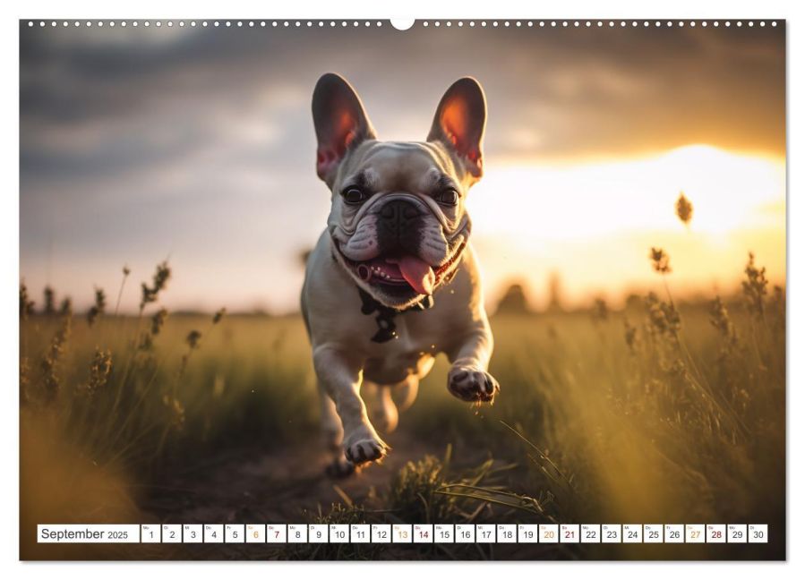The width and height of the screenshot is (805, 580).
Task: Select day 30, the last date
Action: [x=758, y=534]
